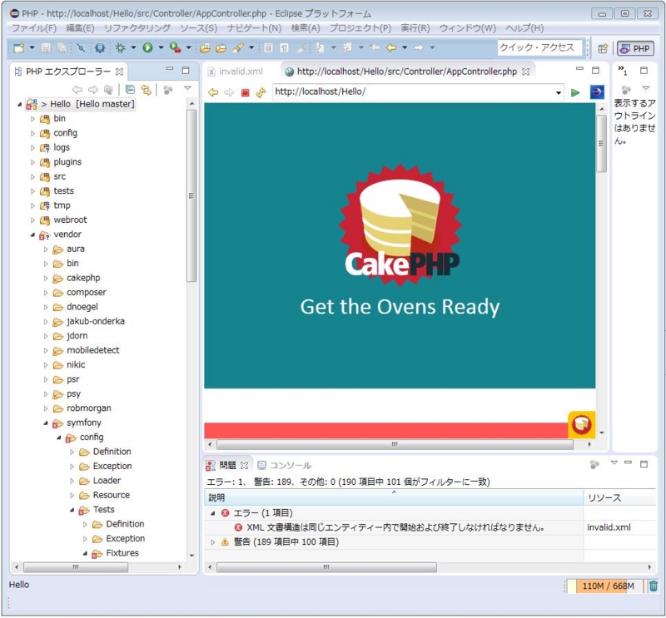Click the garbage collector trash icon

pos(654,586)
